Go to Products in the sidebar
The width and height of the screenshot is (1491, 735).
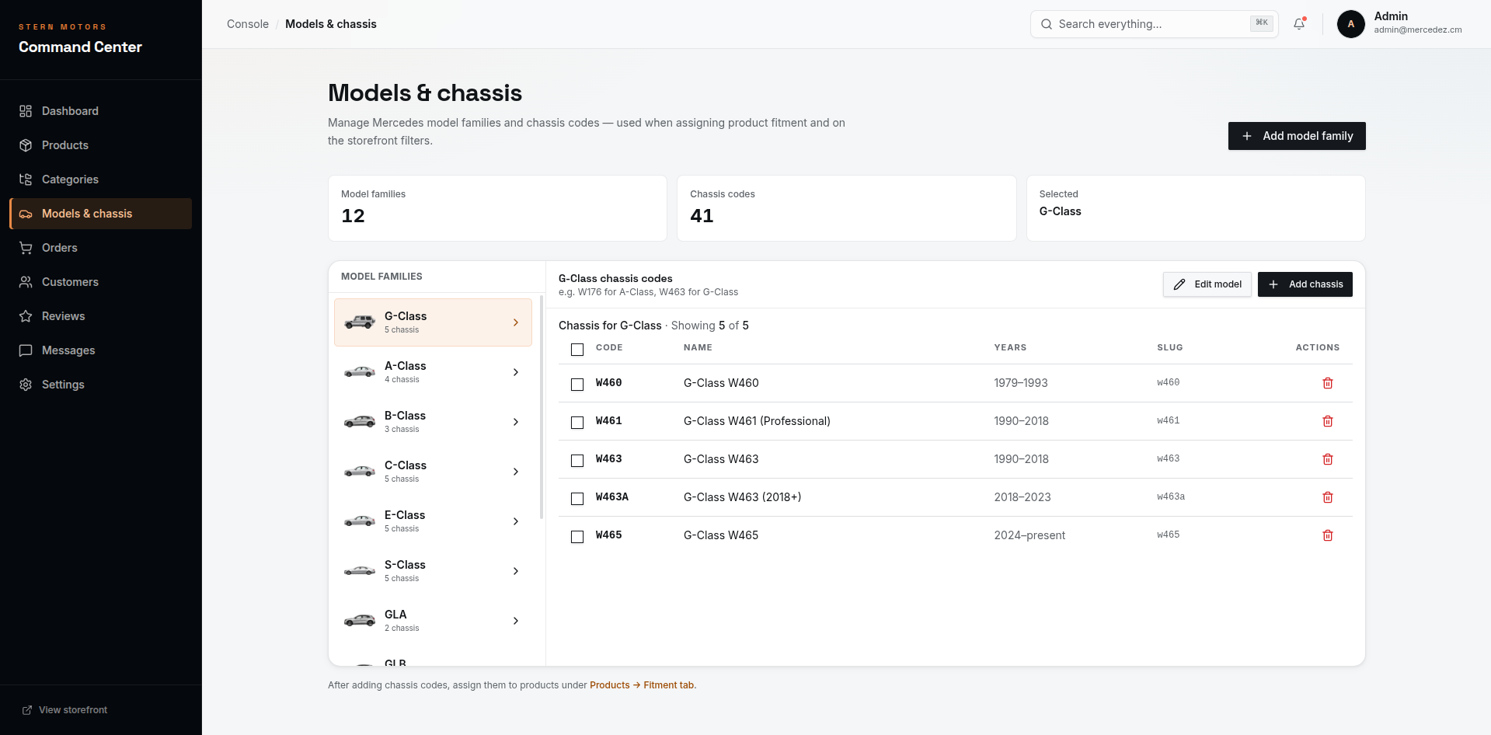click(x=100, y=145)
